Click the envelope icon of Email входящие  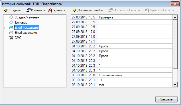(x=11, y=33)
